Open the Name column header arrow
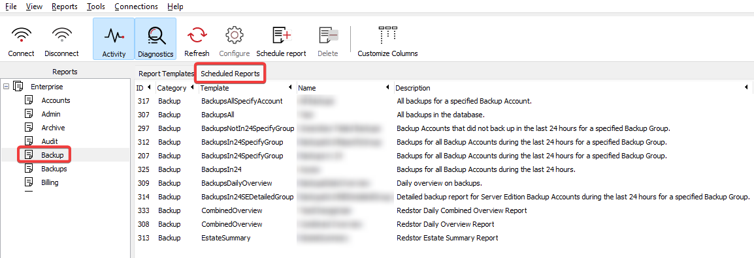 (387, 87)
